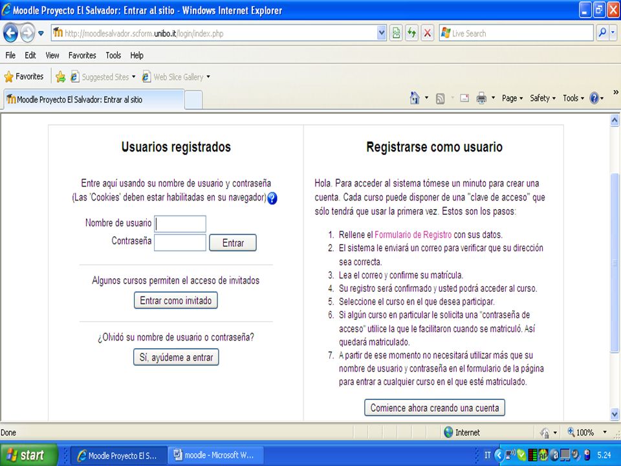Screen dimensions: 621x466
Task: Click Sí, ayúdeme a entrar button
Action: pyautogui.click(x=176, y=357)
